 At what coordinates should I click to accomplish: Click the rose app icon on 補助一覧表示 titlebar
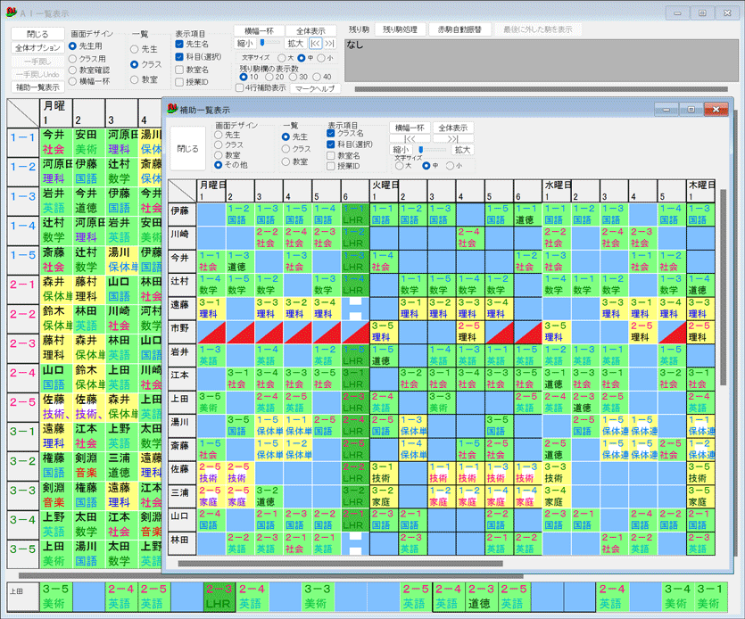(x=171, y=109)
